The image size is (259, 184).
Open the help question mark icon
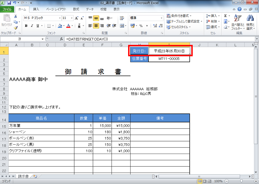(x=240, y=9)
